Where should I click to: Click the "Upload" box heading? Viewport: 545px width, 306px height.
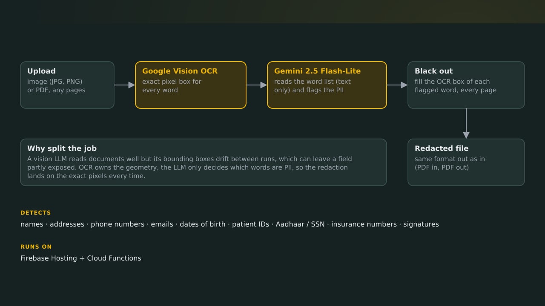41,71
